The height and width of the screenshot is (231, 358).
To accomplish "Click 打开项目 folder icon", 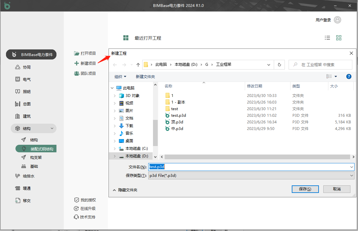I will point(76,53).
